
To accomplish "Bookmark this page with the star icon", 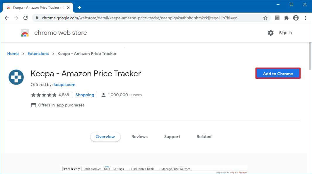I will point(265,18).
